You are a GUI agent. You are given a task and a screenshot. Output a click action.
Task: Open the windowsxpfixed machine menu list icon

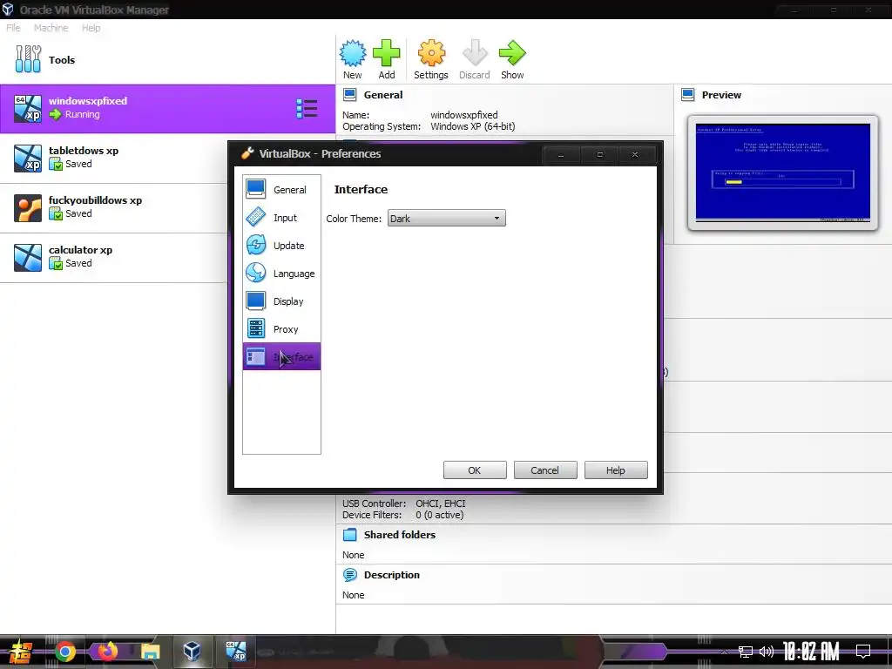pyautogui.click(x=307, y=109)
